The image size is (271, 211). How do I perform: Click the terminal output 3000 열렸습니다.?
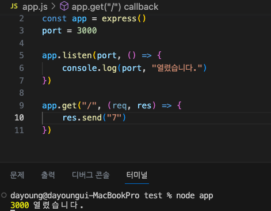(x=47, y=205)
